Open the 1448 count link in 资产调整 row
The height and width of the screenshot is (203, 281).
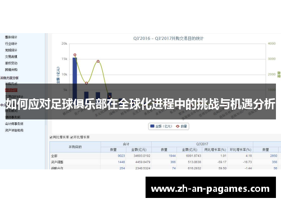tap(121, 162)
